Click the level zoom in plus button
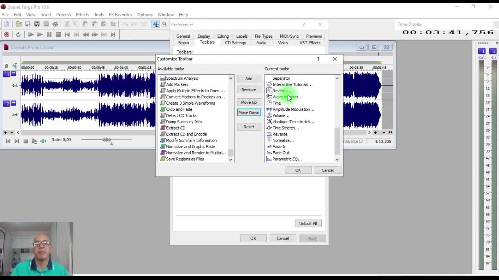Screen dimensions: 499x280 point(5,133)
